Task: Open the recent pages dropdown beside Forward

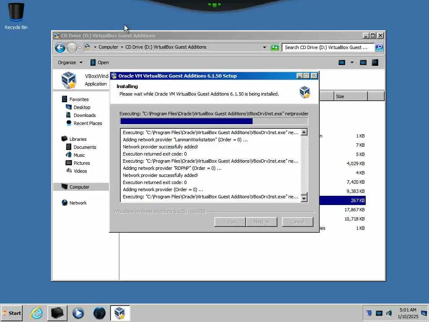Action: 80,48
